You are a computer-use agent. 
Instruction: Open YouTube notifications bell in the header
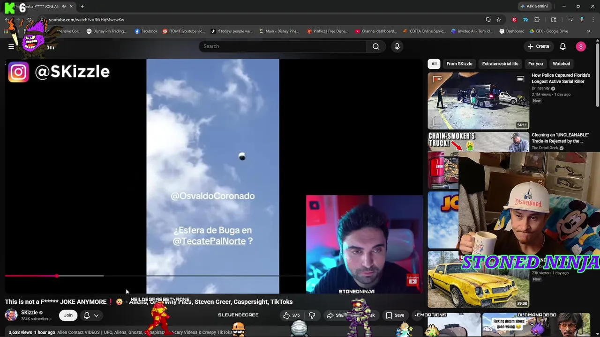point(563,46)
